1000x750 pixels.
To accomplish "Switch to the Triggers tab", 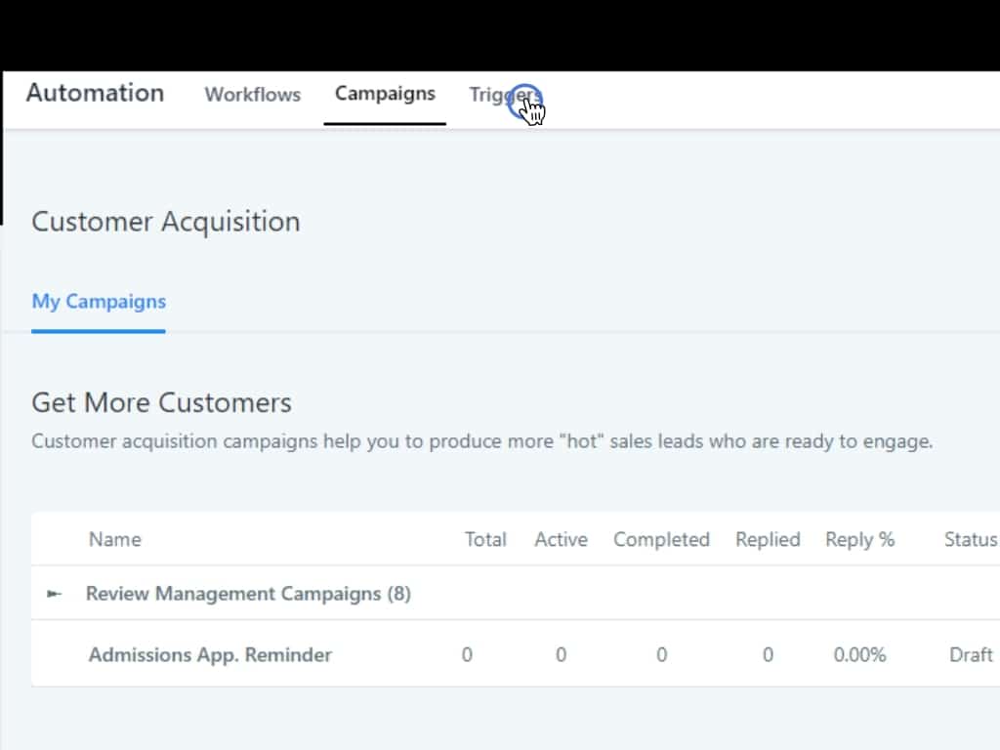I will click(x=504, y=95).
